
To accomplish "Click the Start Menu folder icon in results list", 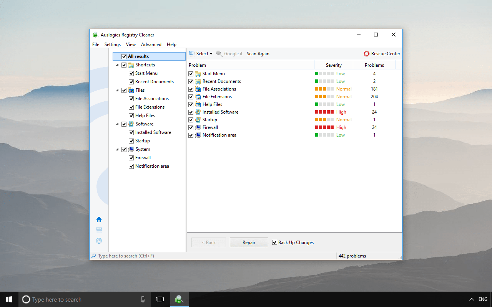I will click(198, 74).
